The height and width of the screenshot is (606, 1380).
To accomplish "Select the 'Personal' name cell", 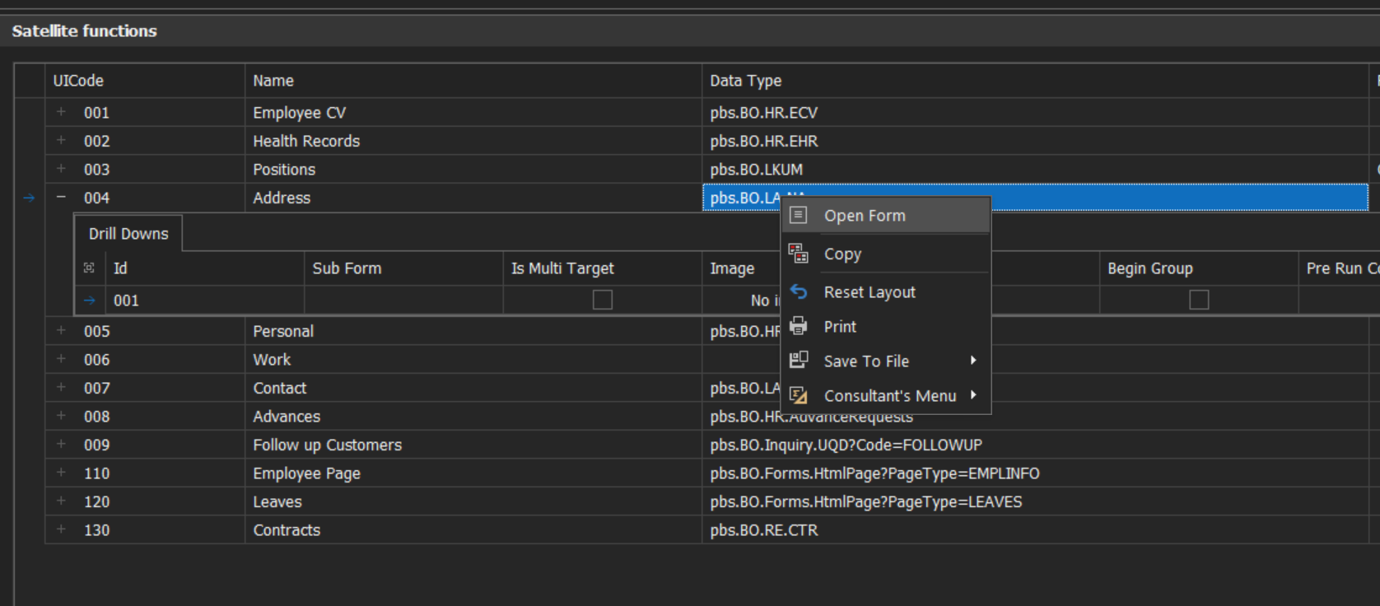I will 473,331.
